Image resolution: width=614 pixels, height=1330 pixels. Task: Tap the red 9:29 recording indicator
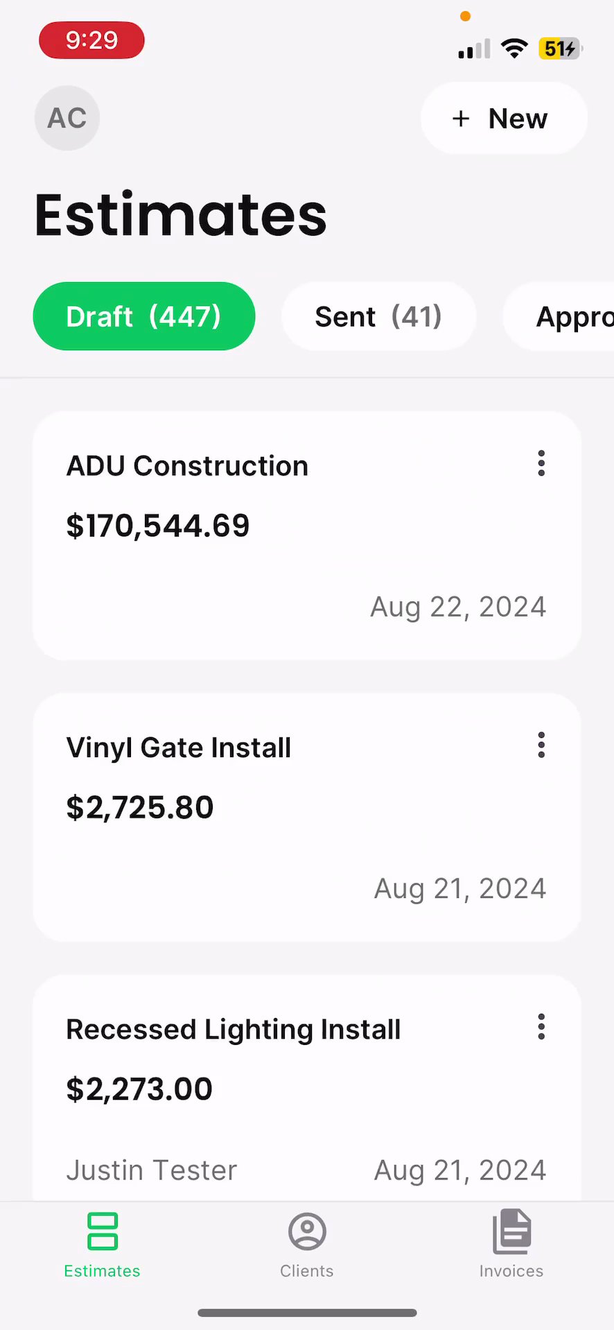pos(91,40)
